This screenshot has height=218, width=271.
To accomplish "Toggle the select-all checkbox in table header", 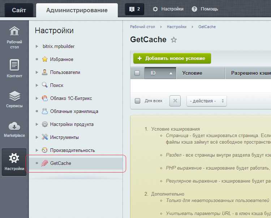I will [x=137, y=73].
